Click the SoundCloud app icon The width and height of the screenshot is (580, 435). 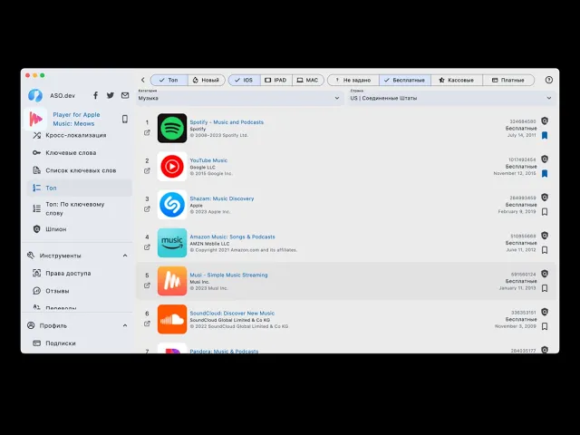[172, 319]
